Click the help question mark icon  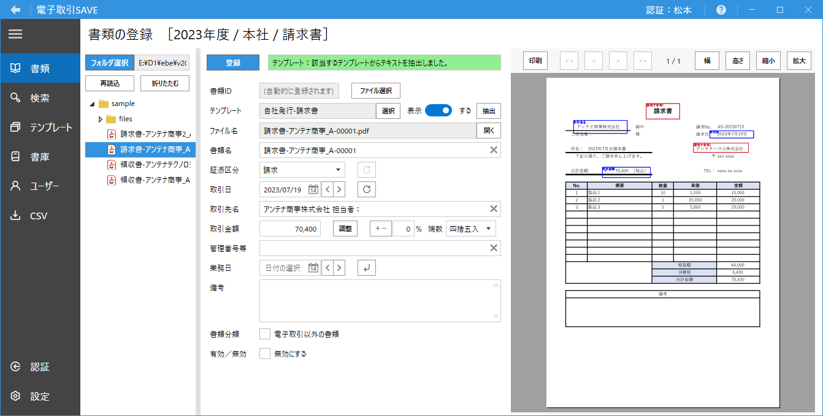[x=721, y=10]
